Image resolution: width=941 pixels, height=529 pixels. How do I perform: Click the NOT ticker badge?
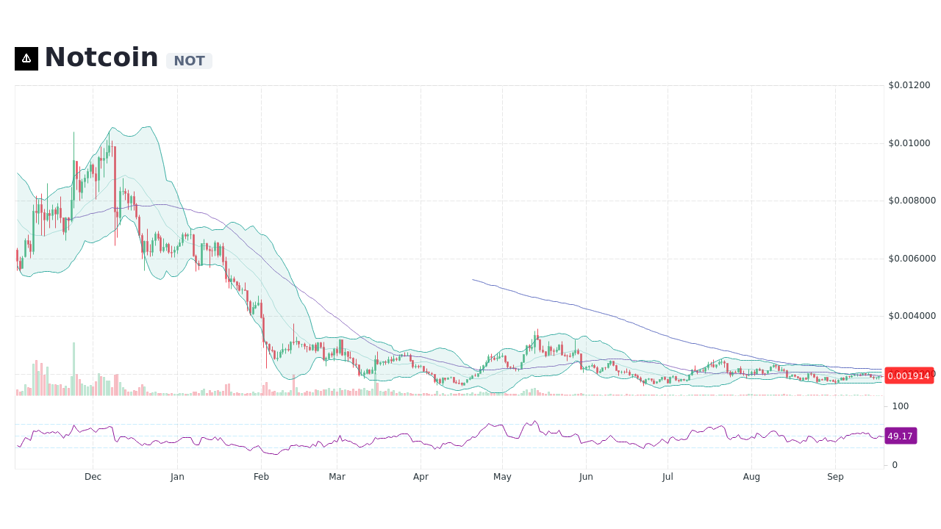pyautogui.click(x=189, y=61)
